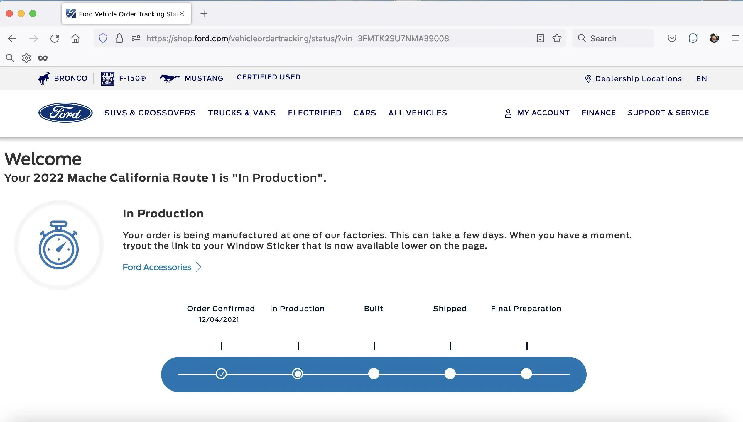Open the browser home page
Image resolution: width=743 pixels, height=422 pixels.
pyautogui.click(x=75, y=38)
